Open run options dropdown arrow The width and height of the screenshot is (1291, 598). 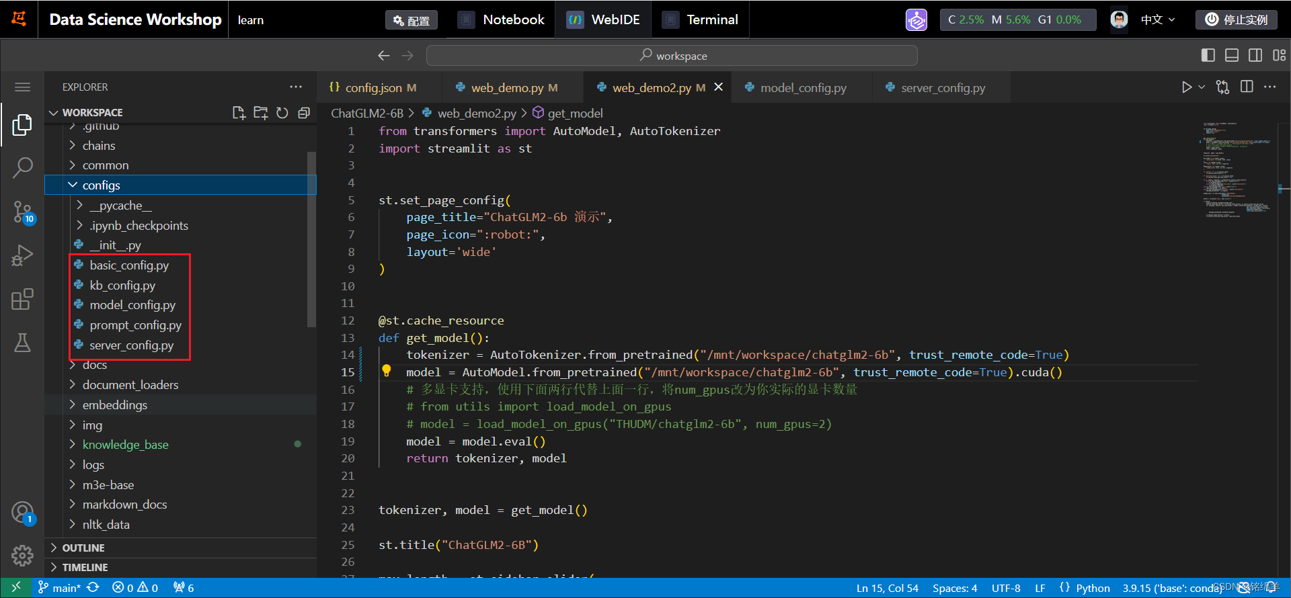[1202, 87]
